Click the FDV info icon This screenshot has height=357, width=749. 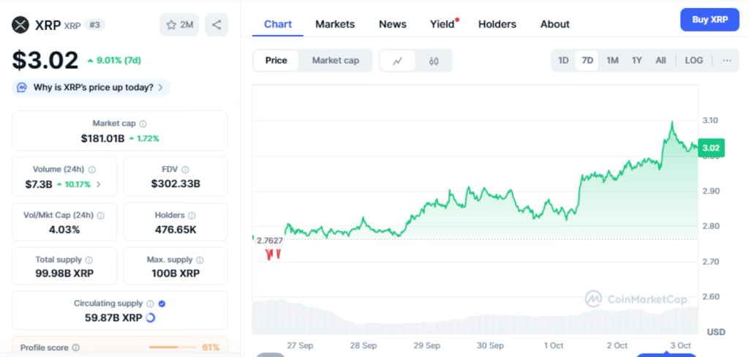185,169
